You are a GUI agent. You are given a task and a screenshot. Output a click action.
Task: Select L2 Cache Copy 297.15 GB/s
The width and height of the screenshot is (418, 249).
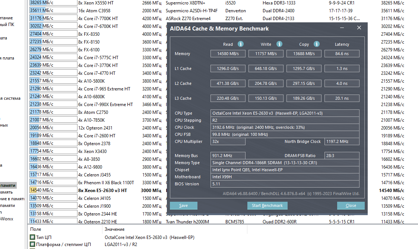[x=304, y=83]
